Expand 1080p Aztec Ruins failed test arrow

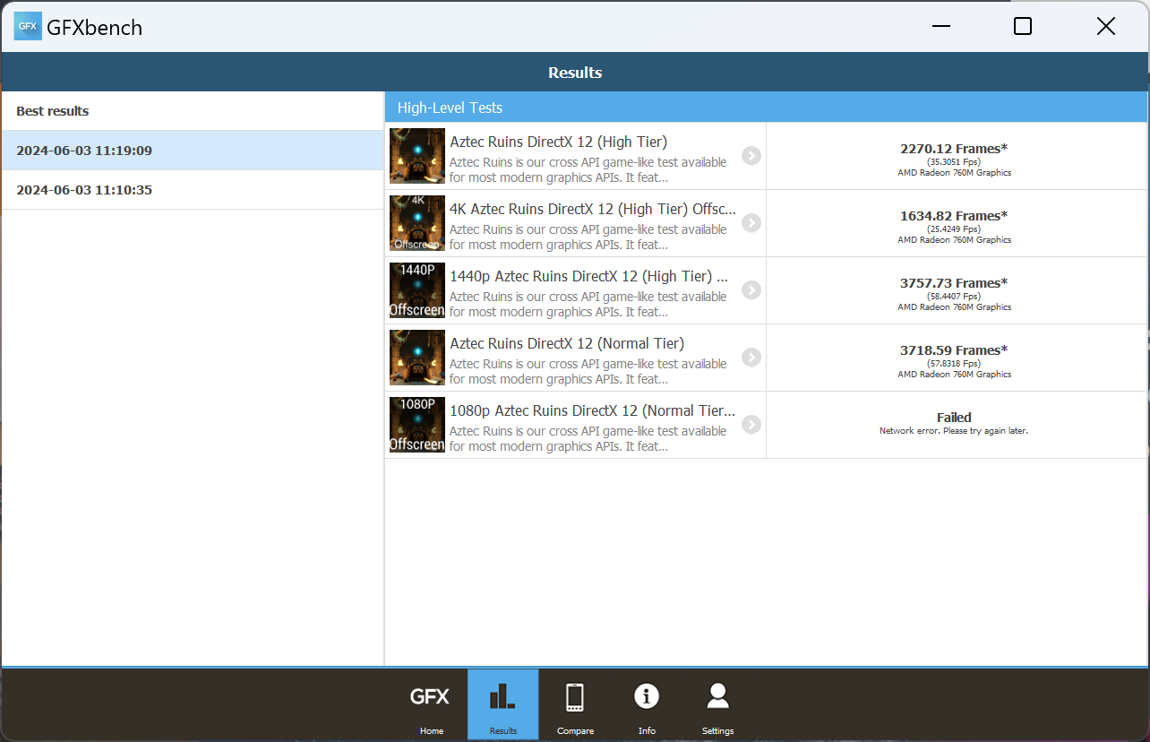point(751,425)
